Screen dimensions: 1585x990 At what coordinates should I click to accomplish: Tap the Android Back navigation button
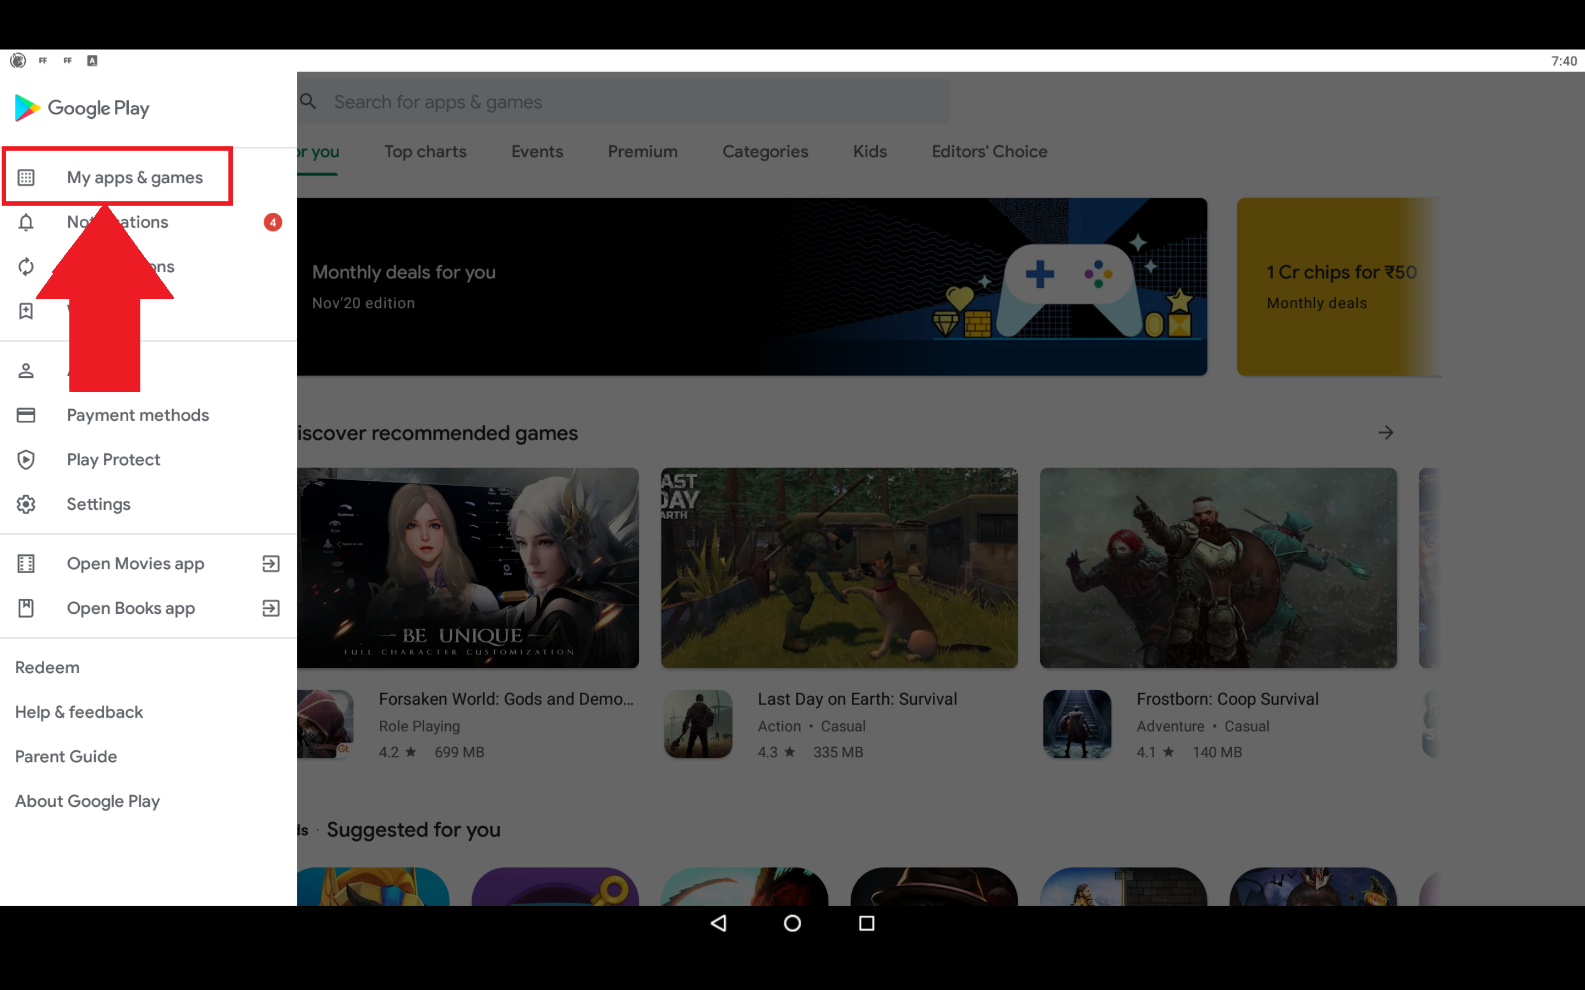(x=719, y=923)
